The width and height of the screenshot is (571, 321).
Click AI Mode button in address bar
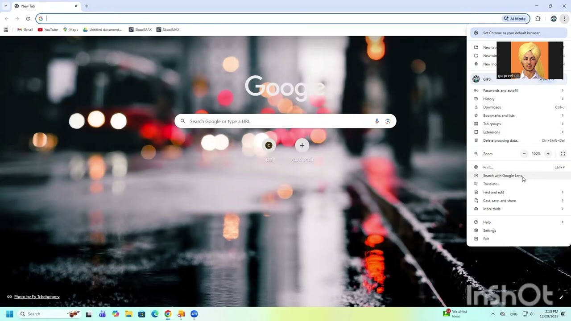click(x=515, y=19)
